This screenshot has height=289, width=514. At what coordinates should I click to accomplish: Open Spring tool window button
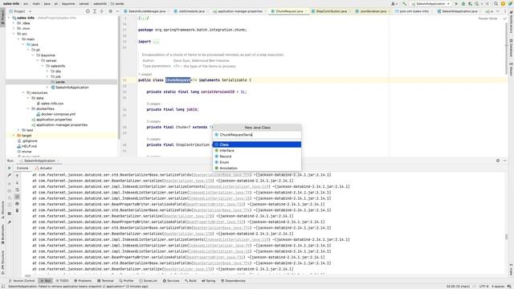pyautogui.click(x=209, y=281)
